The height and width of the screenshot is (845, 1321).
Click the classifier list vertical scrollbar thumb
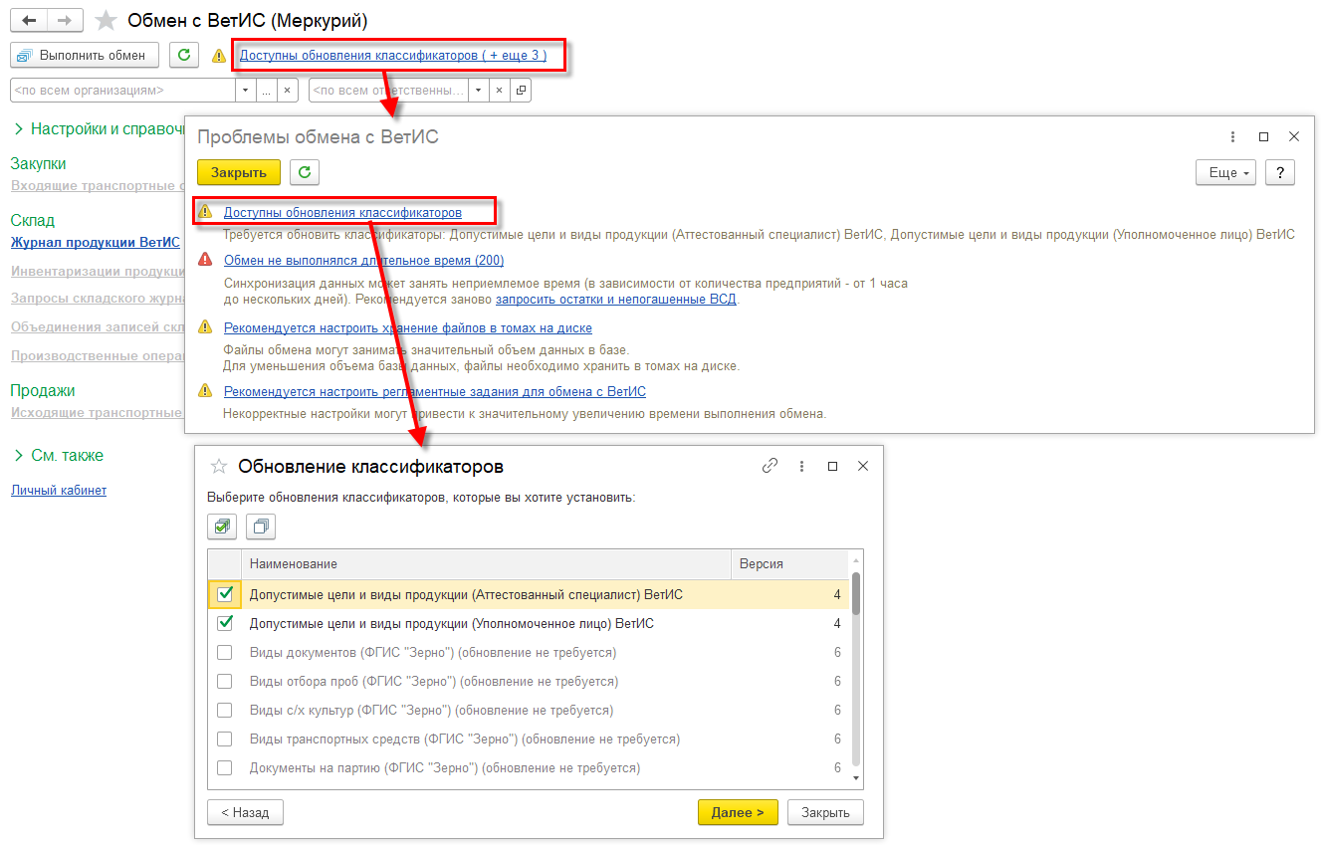click(x=856, y=595)
